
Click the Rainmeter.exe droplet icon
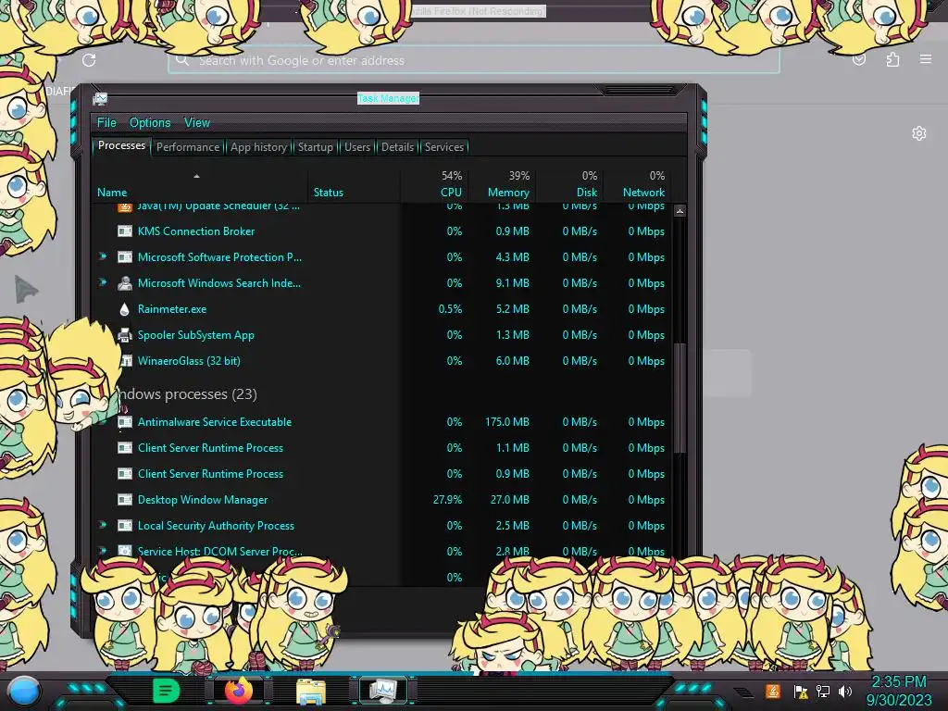point(125,309)
